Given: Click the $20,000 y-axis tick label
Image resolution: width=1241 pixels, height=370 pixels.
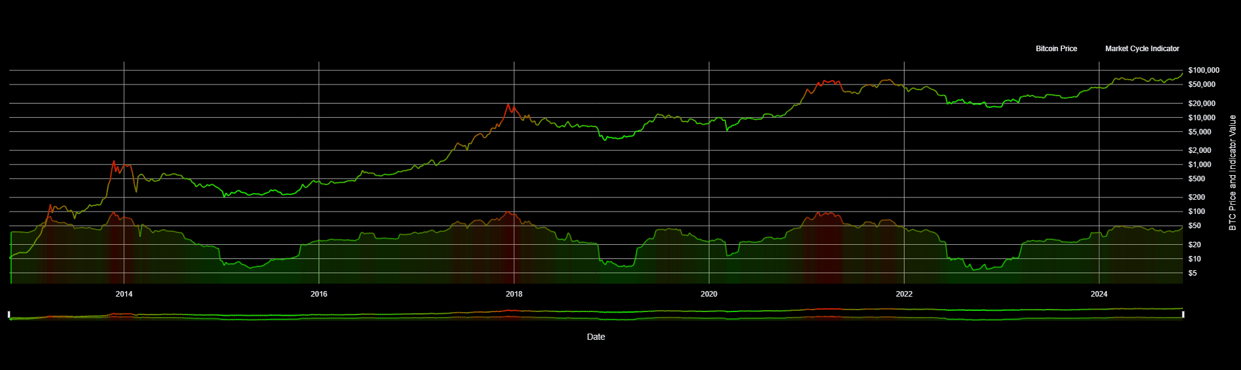Looking at the screenshot, I should 1201,104.
